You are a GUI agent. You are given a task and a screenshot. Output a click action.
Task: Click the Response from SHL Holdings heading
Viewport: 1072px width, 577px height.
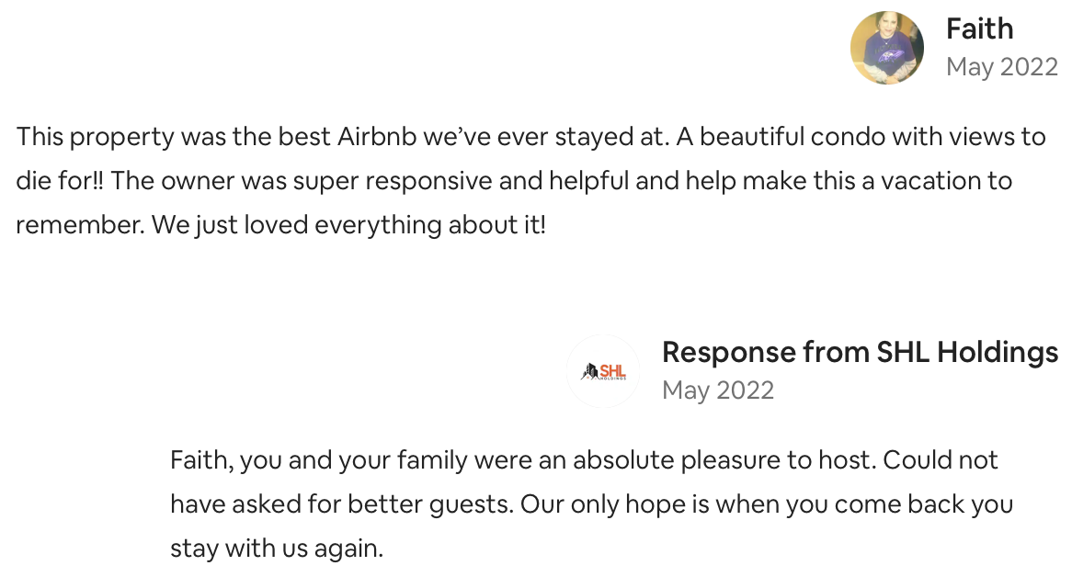[860, 352]
